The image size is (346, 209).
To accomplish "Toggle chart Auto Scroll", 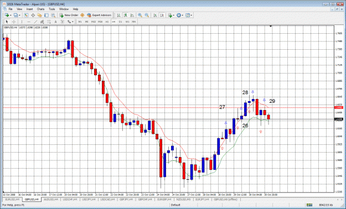I will coord(155,15).
